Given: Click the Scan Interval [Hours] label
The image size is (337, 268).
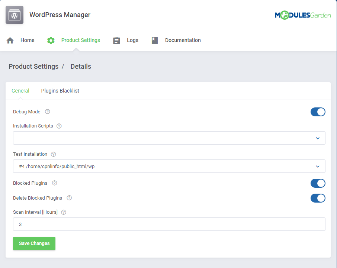Looking at the screenshot, I should [x=35, y=212].
